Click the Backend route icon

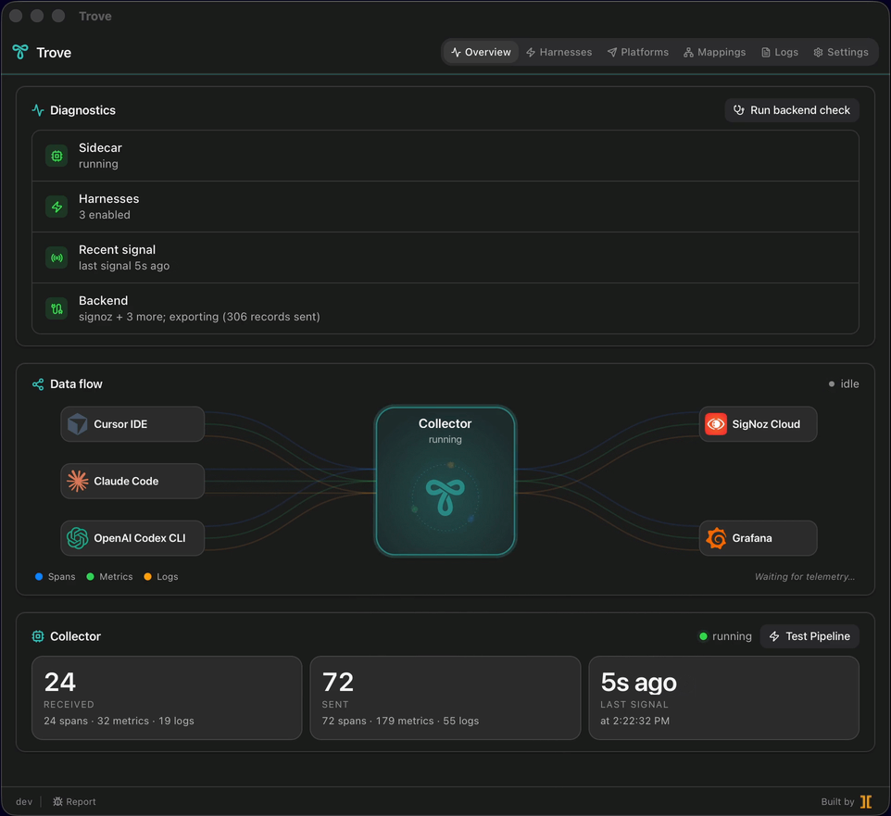click(x=56, y=308)
